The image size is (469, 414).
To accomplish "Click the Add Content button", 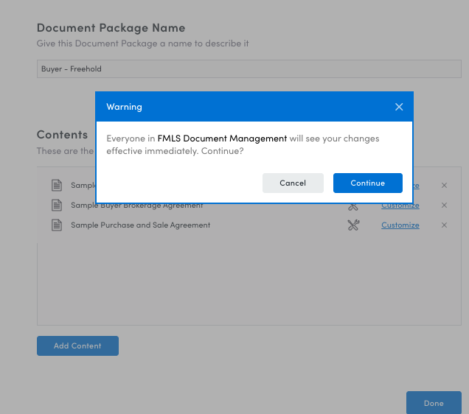I will [77, 345].
